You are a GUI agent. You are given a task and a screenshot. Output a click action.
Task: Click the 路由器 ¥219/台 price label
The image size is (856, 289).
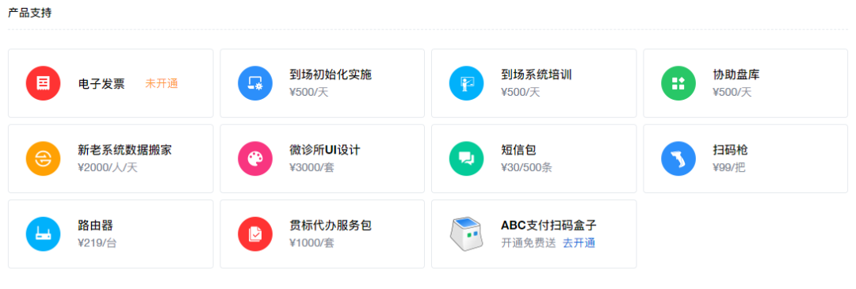coord(97,242)
